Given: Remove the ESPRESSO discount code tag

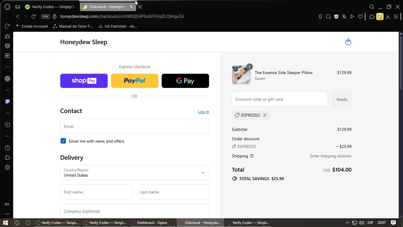Looking at the screenshot, I should pyautogui.click(x=265, y=115).
